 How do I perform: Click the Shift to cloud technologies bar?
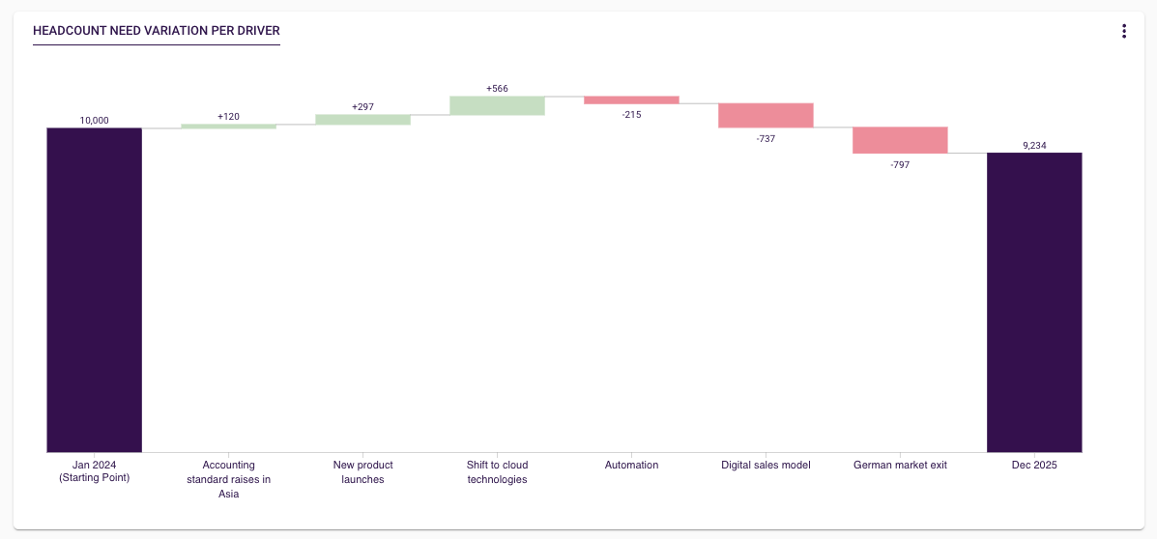(497, 105)
